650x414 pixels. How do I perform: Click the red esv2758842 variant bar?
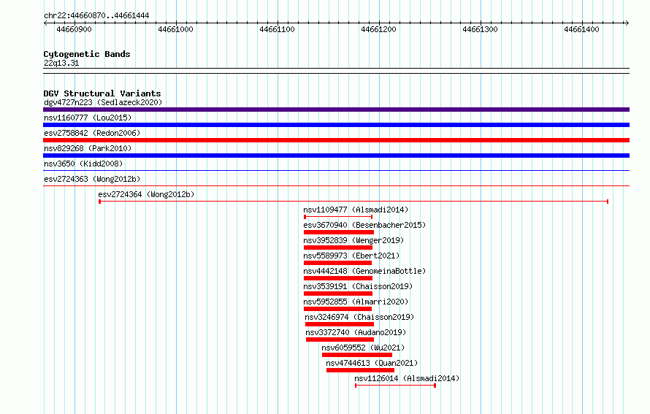point(336,140)
